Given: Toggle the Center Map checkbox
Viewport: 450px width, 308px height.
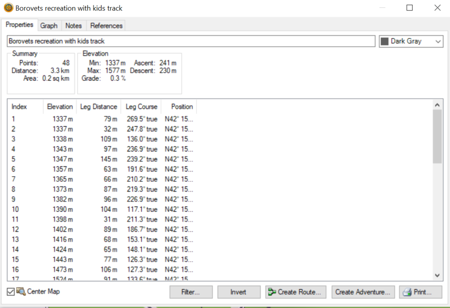Looking at the screenshot, I should [x=11, y=292].
